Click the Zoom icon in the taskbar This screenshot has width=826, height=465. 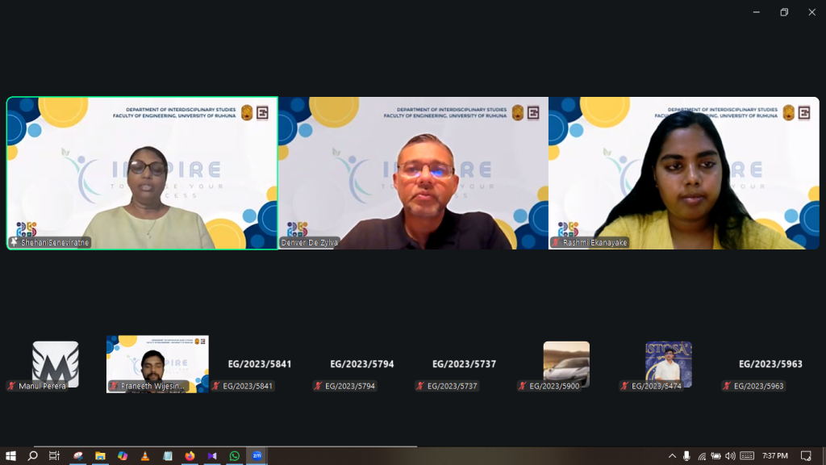pos(257,456)
